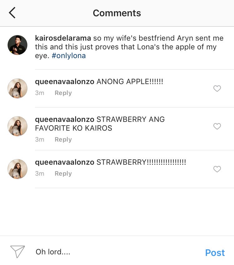Like the 'STRAWBERRY!!!!!!!!!!!!!!!!' comment heart
This screenshot has width=234, height=265.
click(217, 169)
